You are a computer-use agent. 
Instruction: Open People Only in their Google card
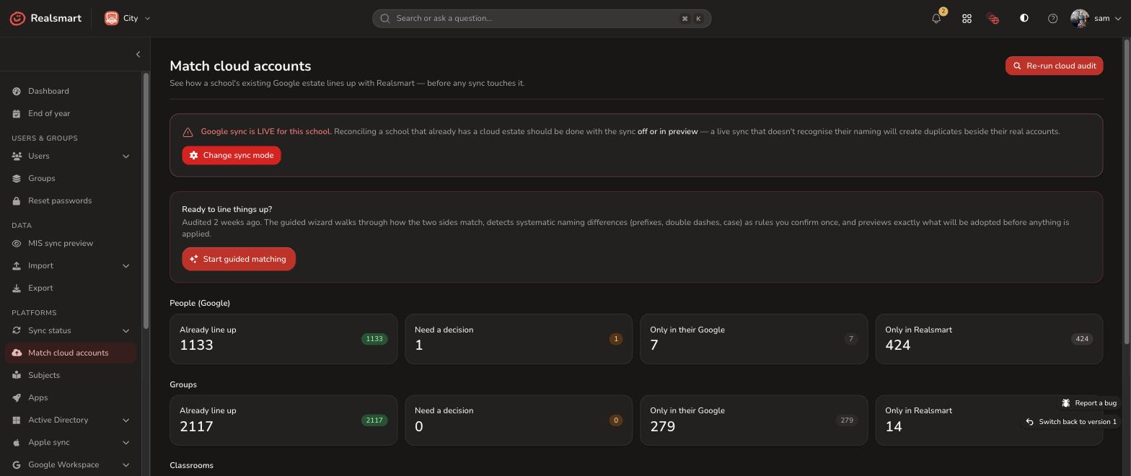pos(754,339)
